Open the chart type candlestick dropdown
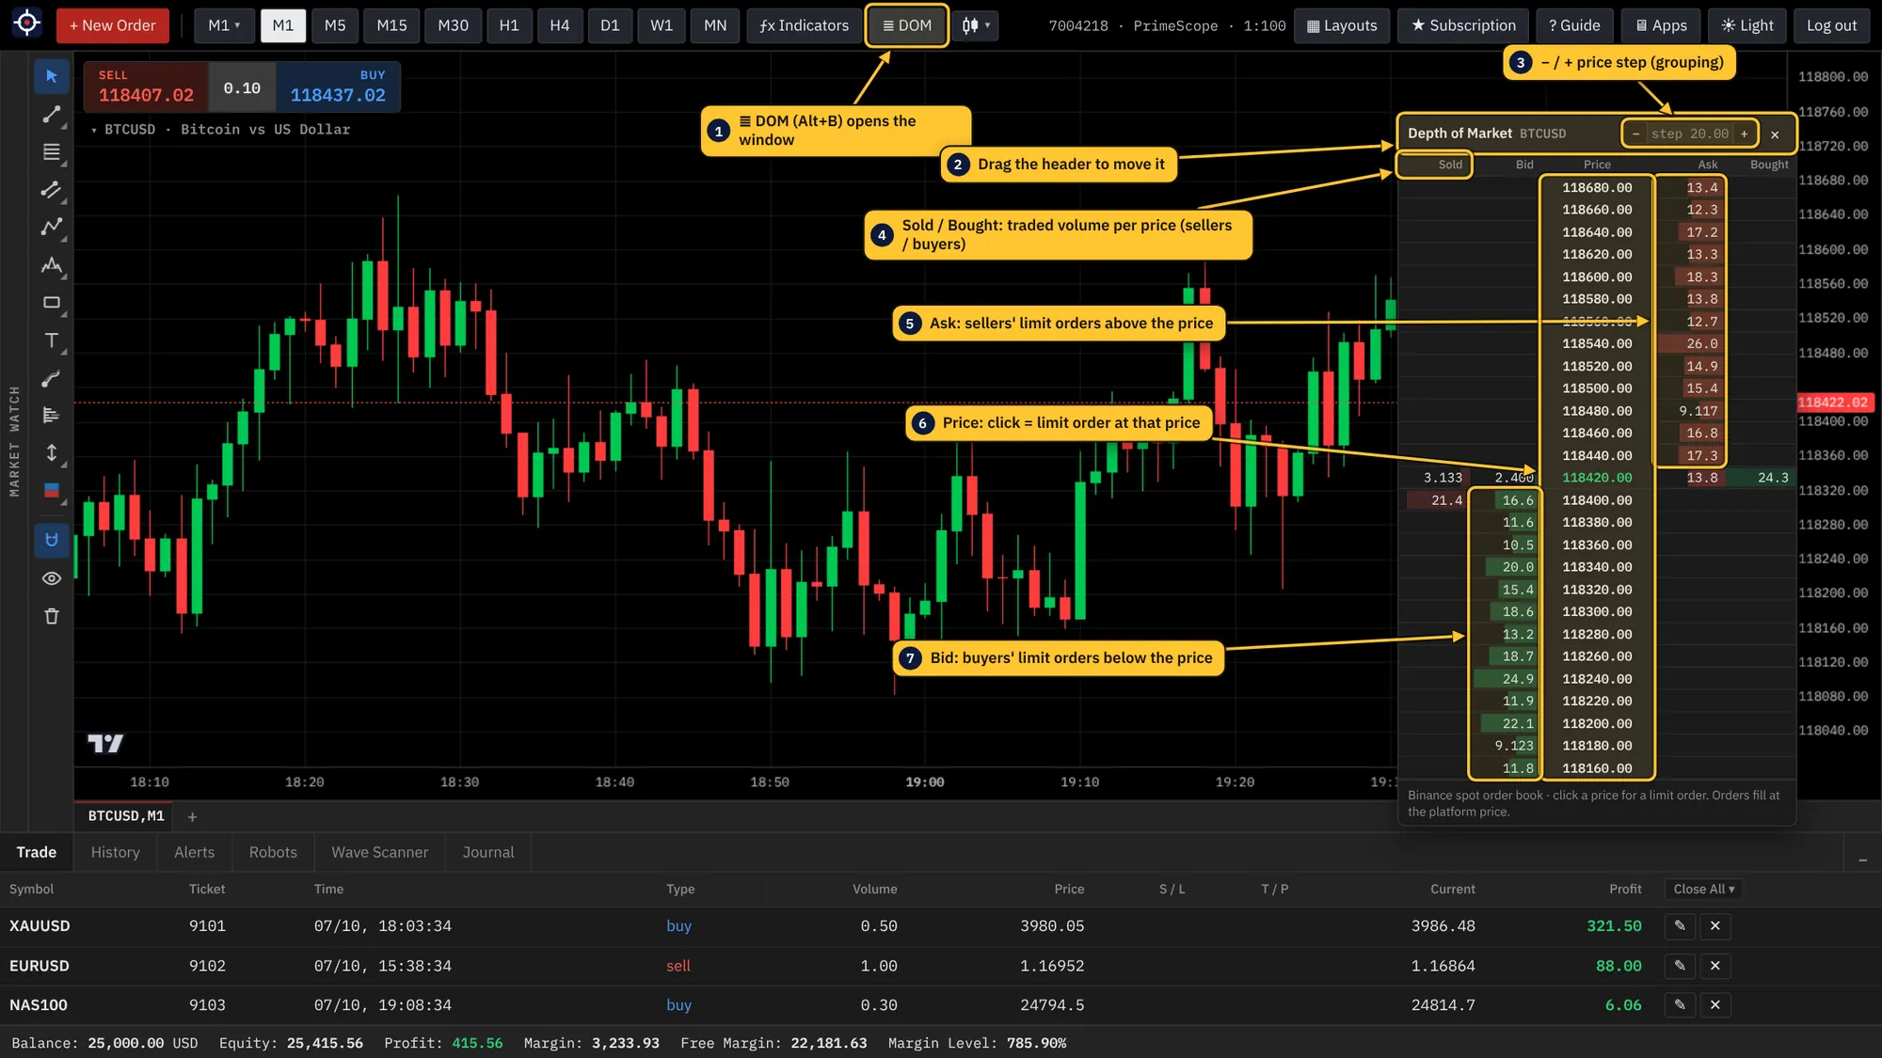The width and height of the screenshot is (1882, 1058). (x=976, y=25)
